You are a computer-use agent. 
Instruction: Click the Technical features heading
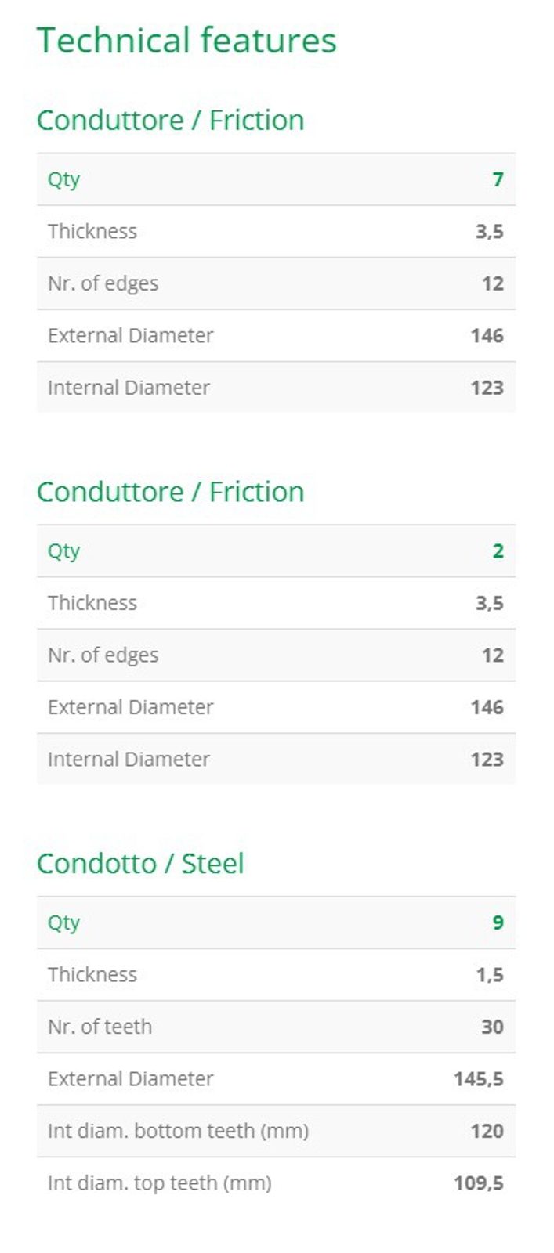coord(186,41)
